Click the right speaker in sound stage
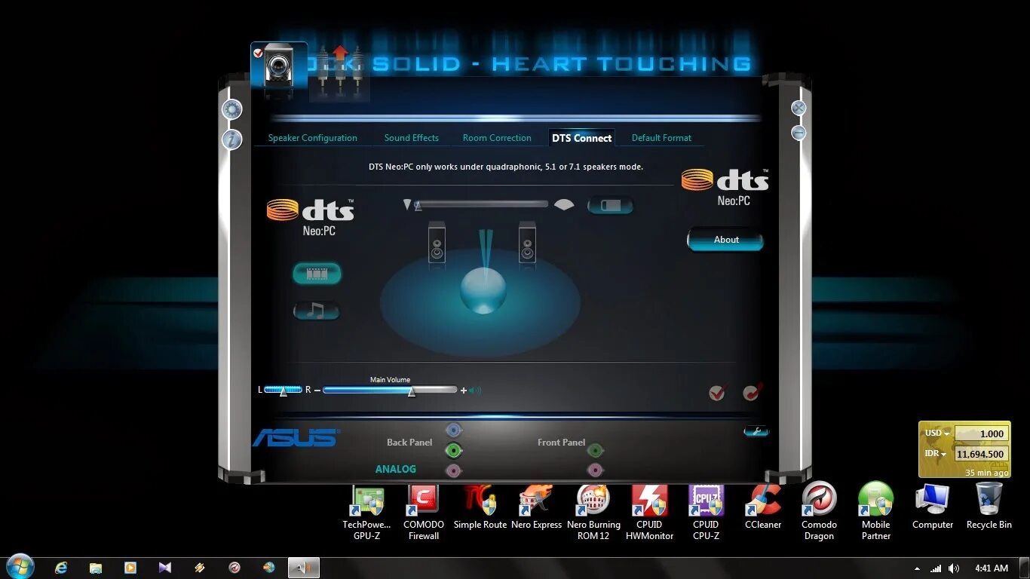Image resolution: width=1030 pixels, height=579 pixels. coord(527,242)
